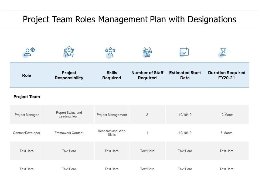Screen dimensions: 259x194
Task: Click the Report Status and Leading Team cell
Action: (x=69, y=115)
